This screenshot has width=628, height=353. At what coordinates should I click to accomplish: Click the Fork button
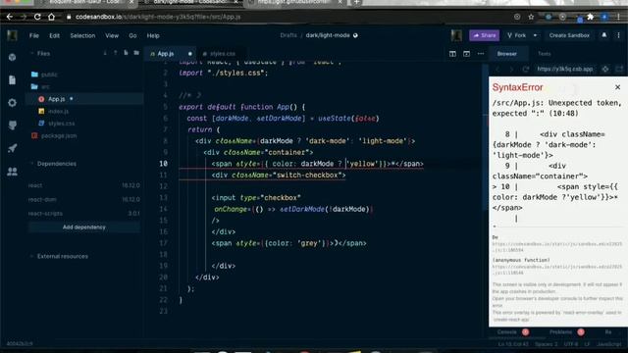pos(517,35)
